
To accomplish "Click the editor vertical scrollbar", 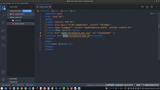I will (159, 36).
